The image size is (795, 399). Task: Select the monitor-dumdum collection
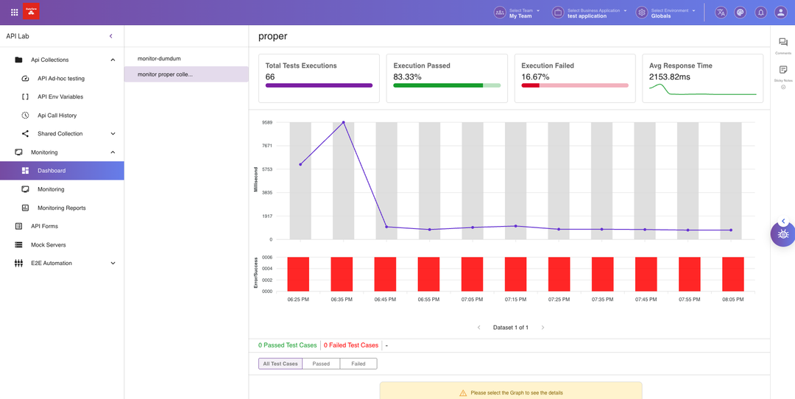(x=159, y=58)
